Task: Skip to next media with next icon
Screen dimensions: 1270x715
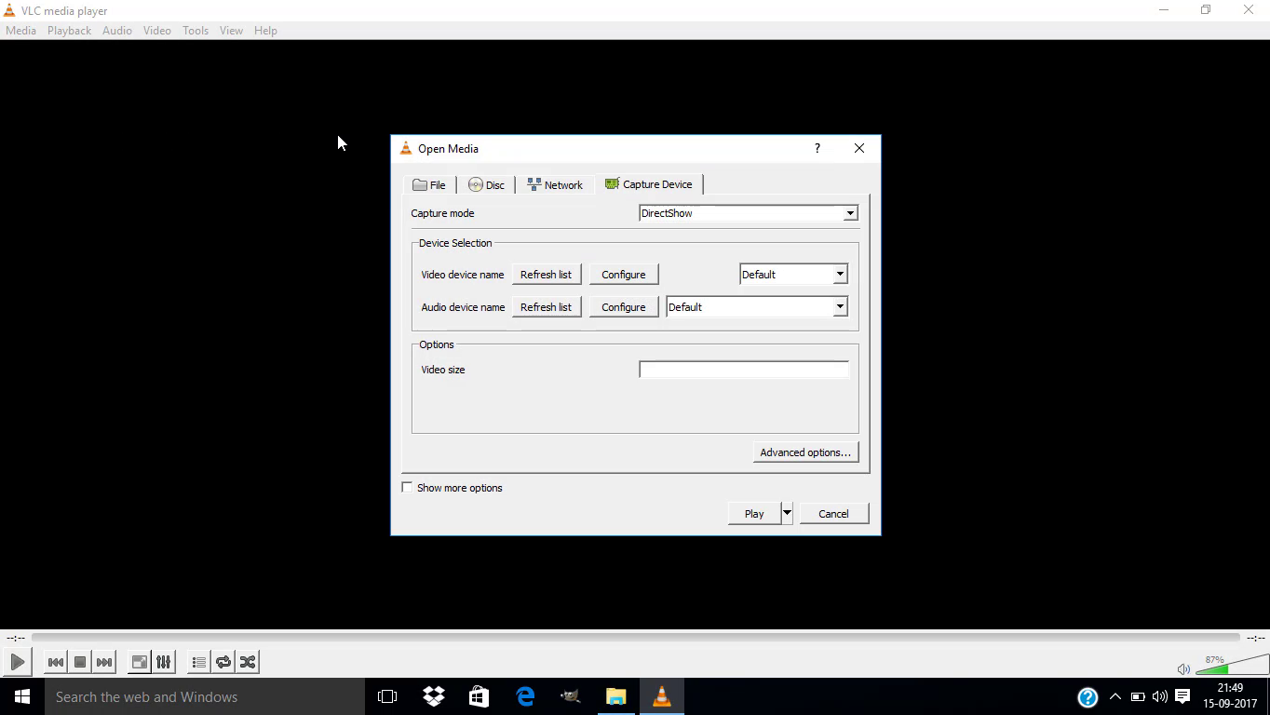Action: click(103, 662)
